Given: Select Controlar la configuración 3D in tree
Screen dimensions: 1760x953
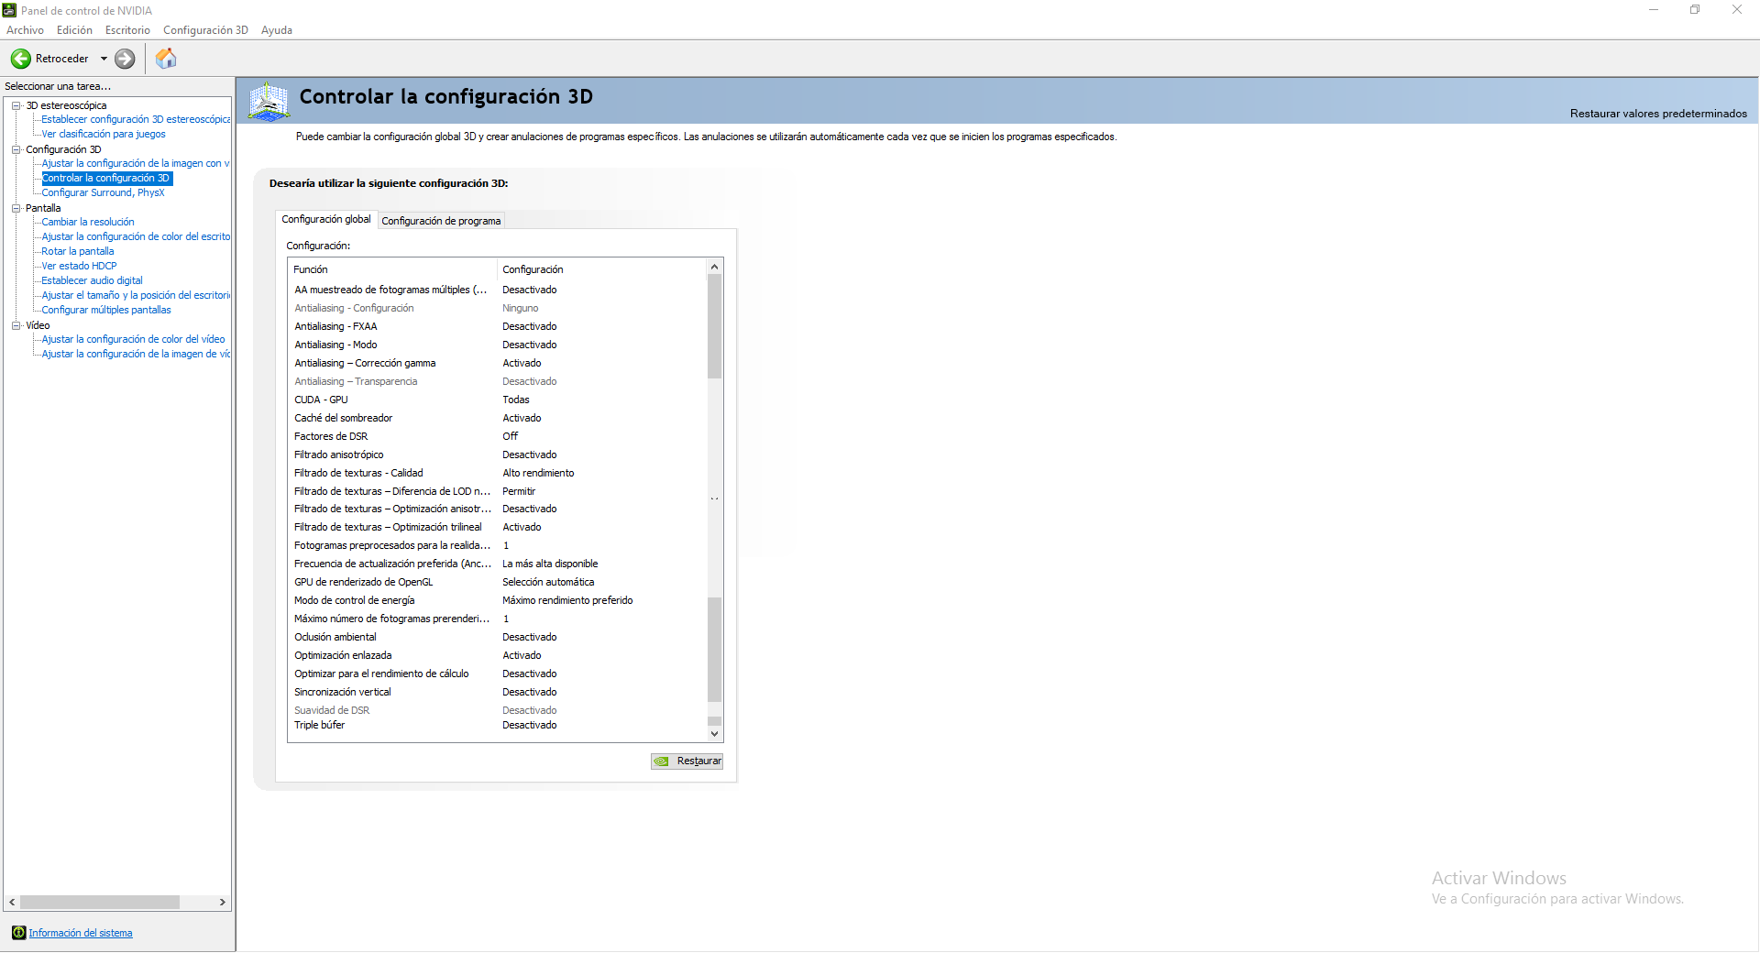Looking at the screenshot, I should click(106, 178).
